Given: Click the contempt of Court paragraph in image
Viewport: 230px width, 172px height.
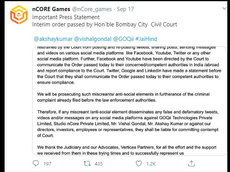Looking at the screenshot, I should (x=128, y=124).
